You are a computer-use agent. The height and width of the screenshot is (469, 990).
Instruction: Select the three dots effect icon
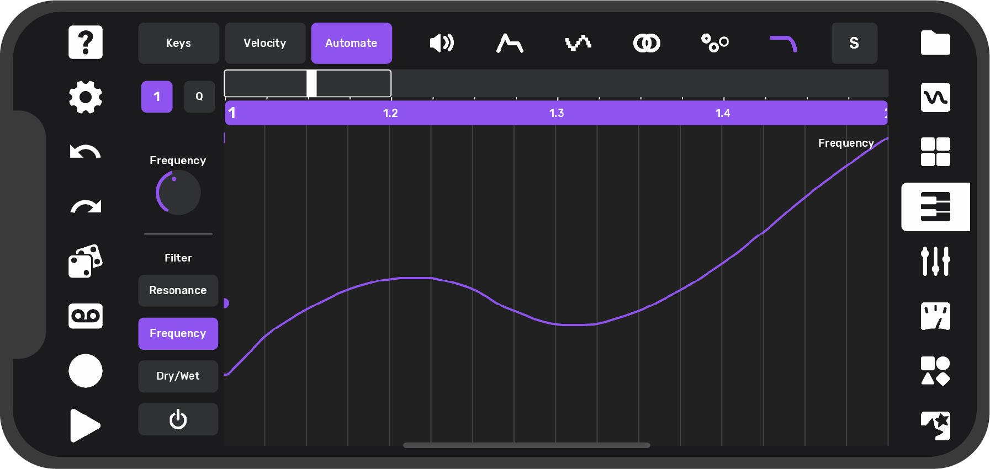(715, 43)
